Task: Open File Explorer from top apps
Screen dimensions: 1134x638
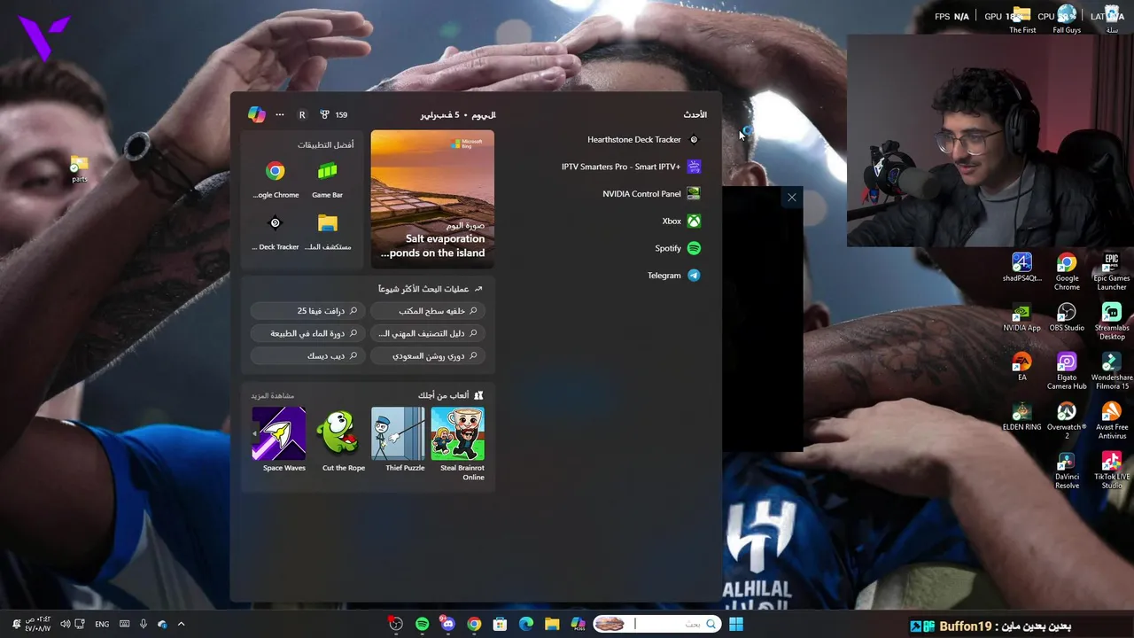Action: click(x=328, y=230)
